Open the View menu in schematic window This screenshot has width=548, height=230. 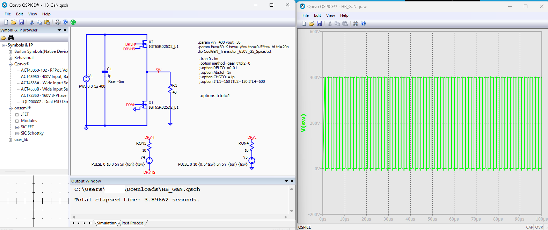tap(32, 14)
